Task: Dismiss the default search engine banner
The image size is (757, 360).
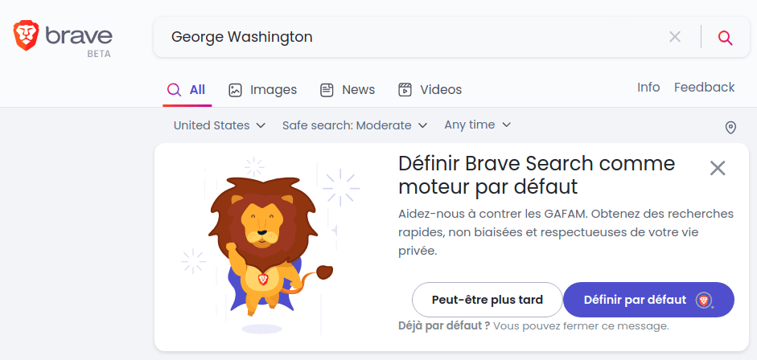Action: click(718, 168)
